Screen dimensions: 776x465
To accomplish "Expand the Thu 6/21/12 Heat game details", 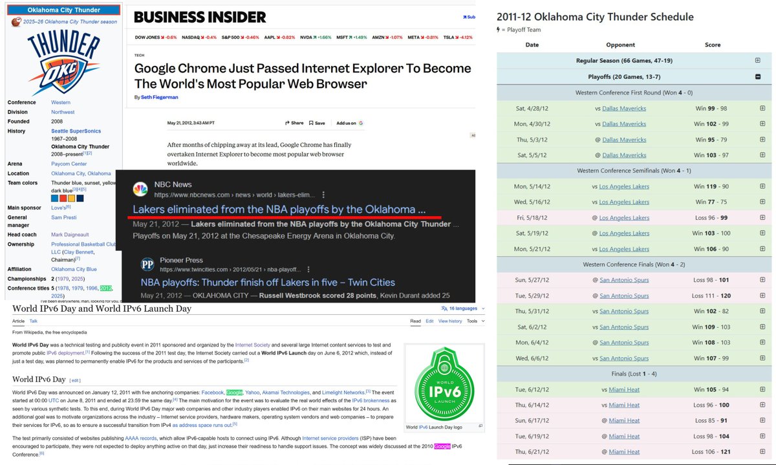I will pyautogui.click(x=762, y=451).
